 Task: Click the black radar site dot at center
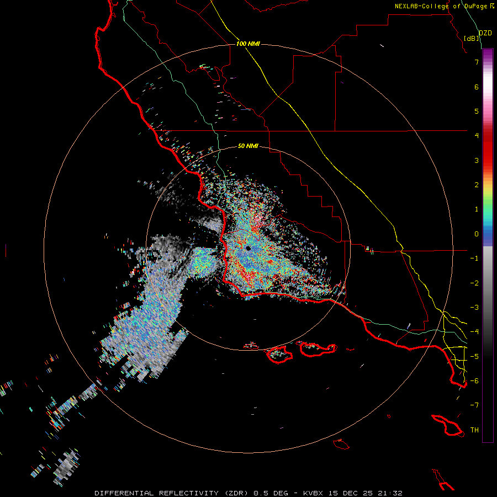coord(248,248)
